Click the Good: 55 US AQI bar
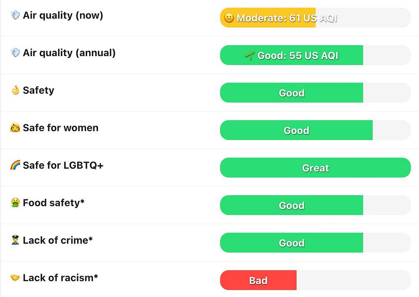The width and height of the screenshot is (419, 297). [292, 55]
